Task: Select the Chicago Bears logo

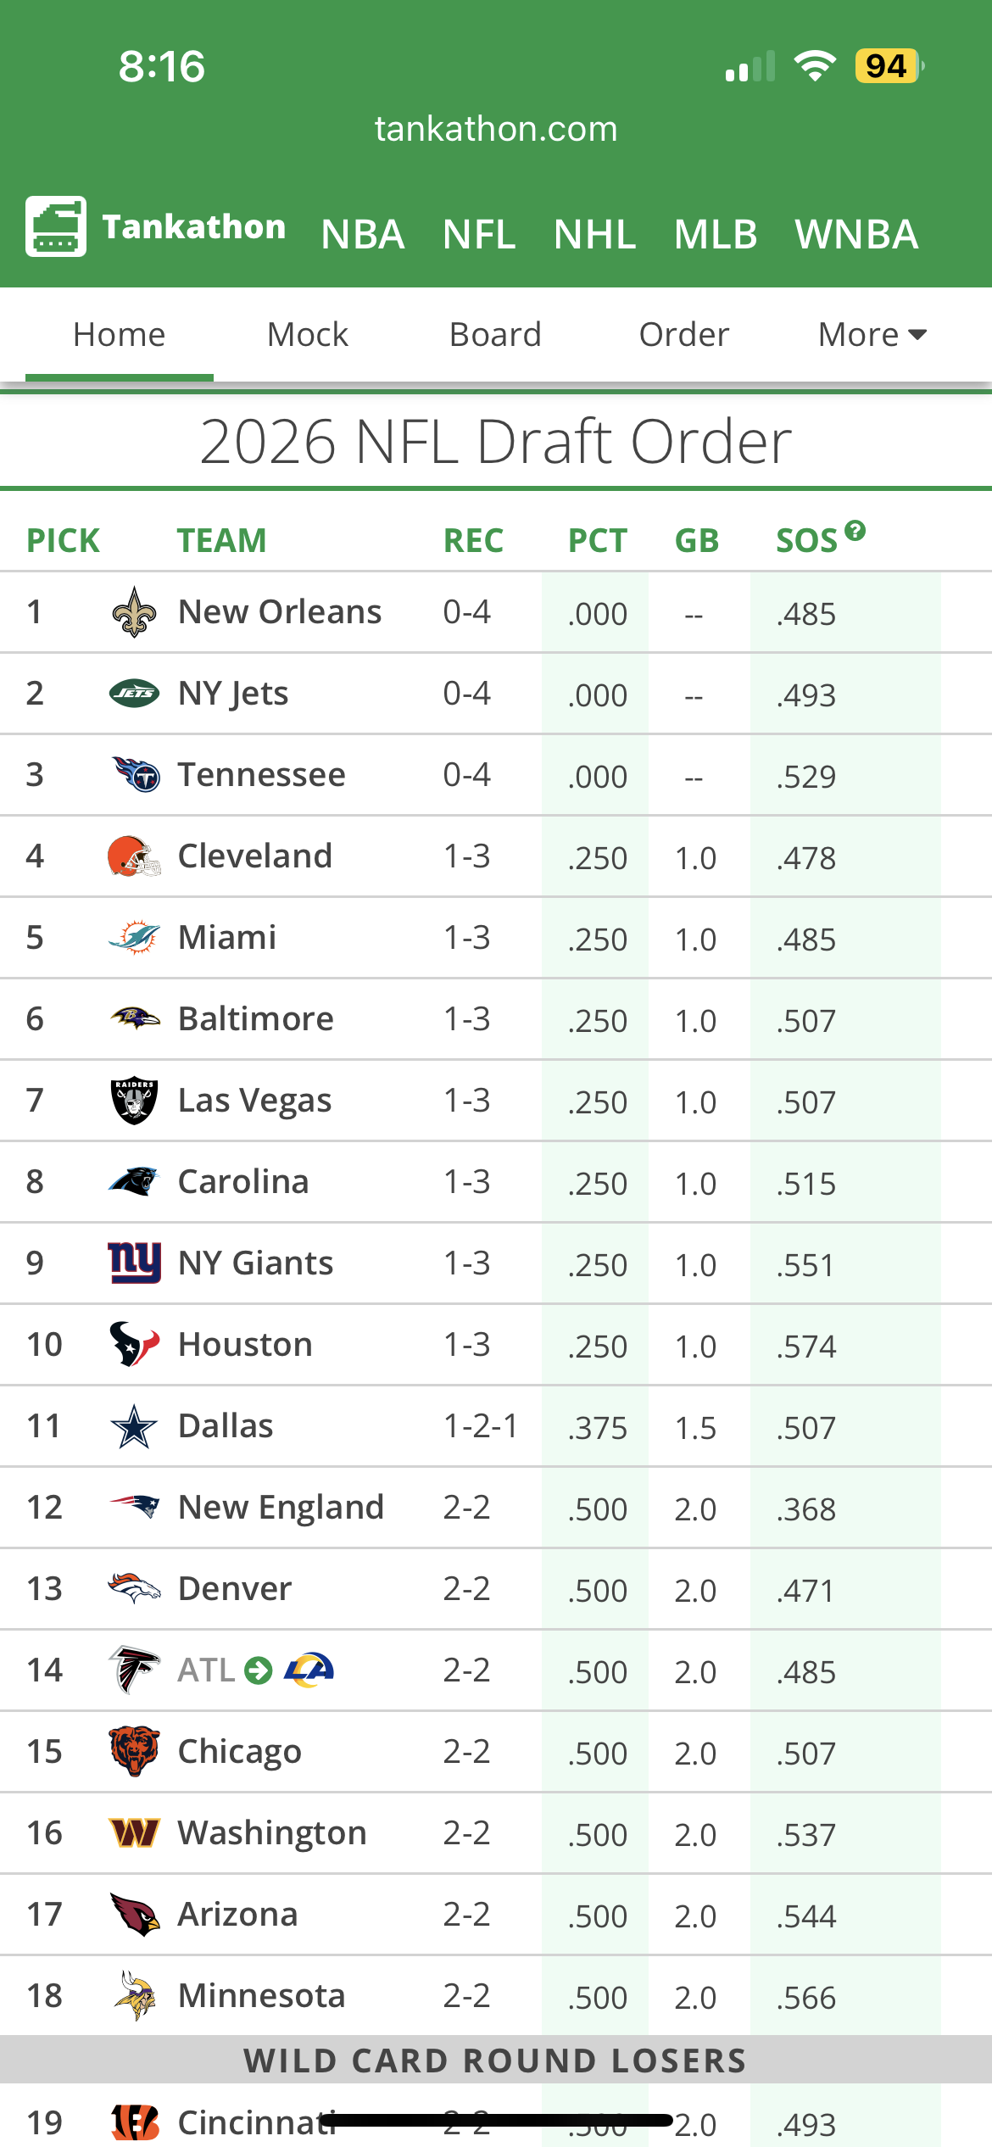Action: tap(134, 1752)
